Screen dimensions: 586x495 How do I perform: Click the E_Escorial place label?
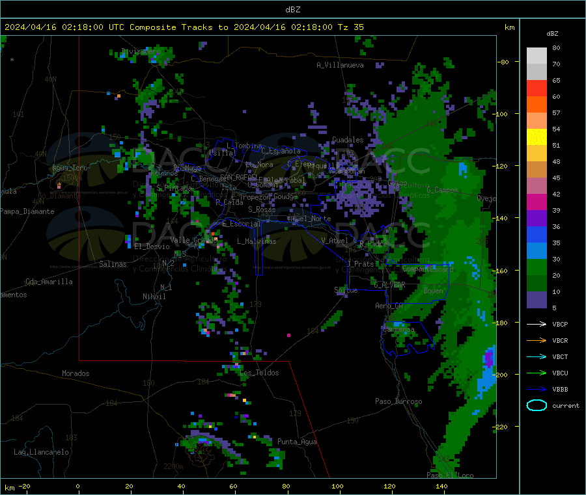242,224
